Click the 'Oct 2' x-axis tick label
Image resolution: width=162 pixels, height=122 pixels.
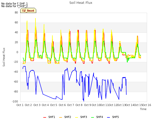[28, 105]
